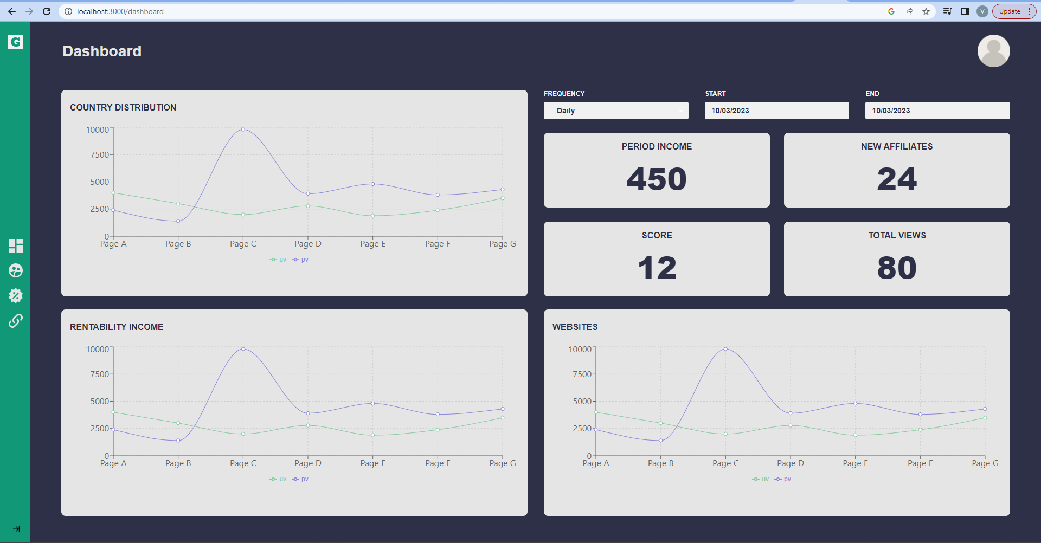Open the media control playlist icon

(947, 11)
